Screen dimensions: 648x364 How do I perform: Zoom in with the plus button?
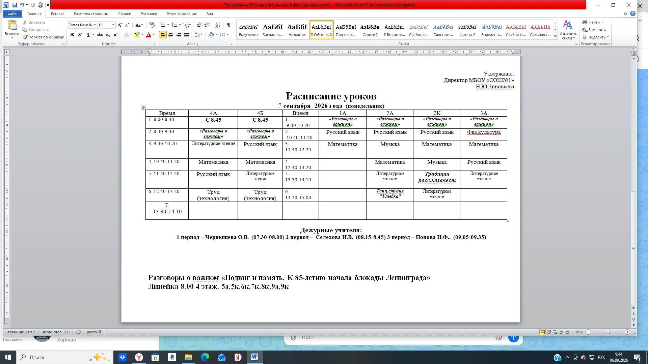[x=627, y=332]
